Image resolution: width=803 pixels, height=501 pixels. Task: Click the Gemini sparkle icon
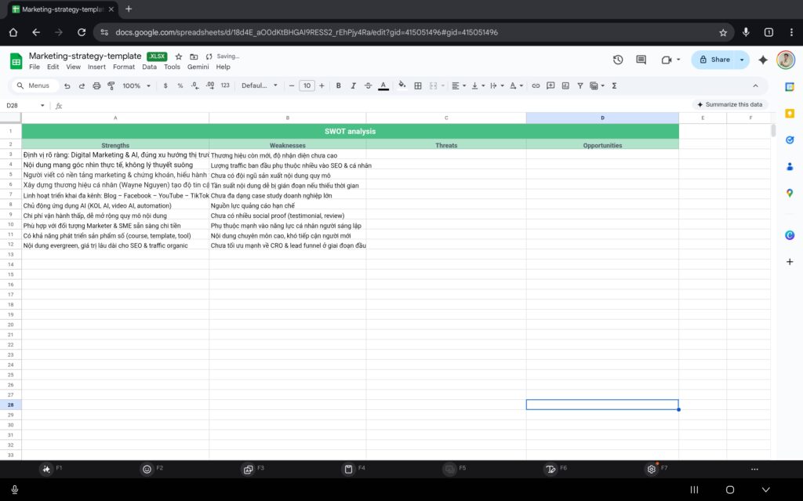763,60
